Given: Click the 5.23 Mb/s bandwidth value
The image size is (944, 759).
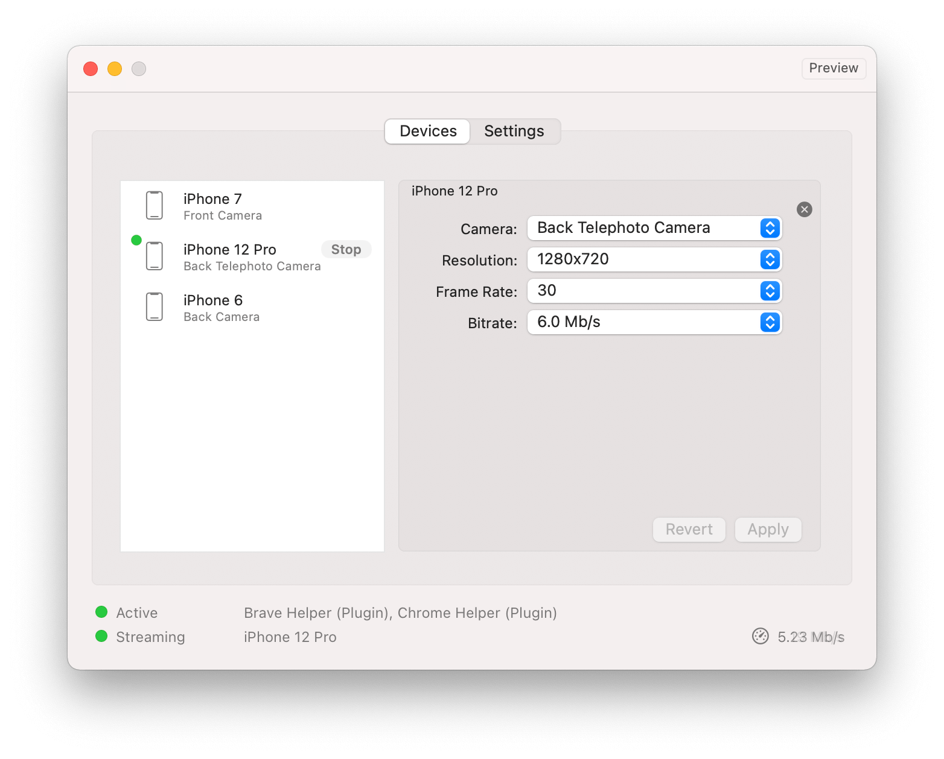Looking at the screenshot, I should [811, 637].
